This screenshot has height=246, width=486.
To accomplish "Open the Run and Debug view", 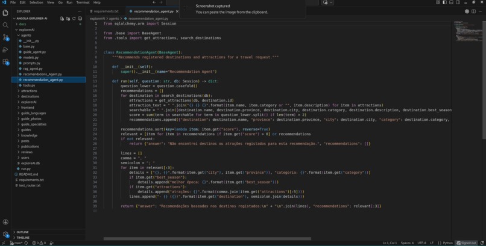I will 5,49.
